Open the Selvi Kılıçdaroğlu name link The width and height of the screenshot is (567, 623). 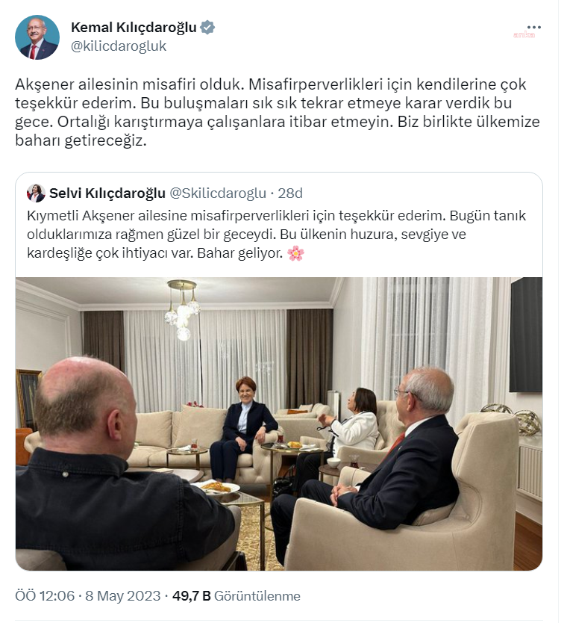[x=107, y=193]
